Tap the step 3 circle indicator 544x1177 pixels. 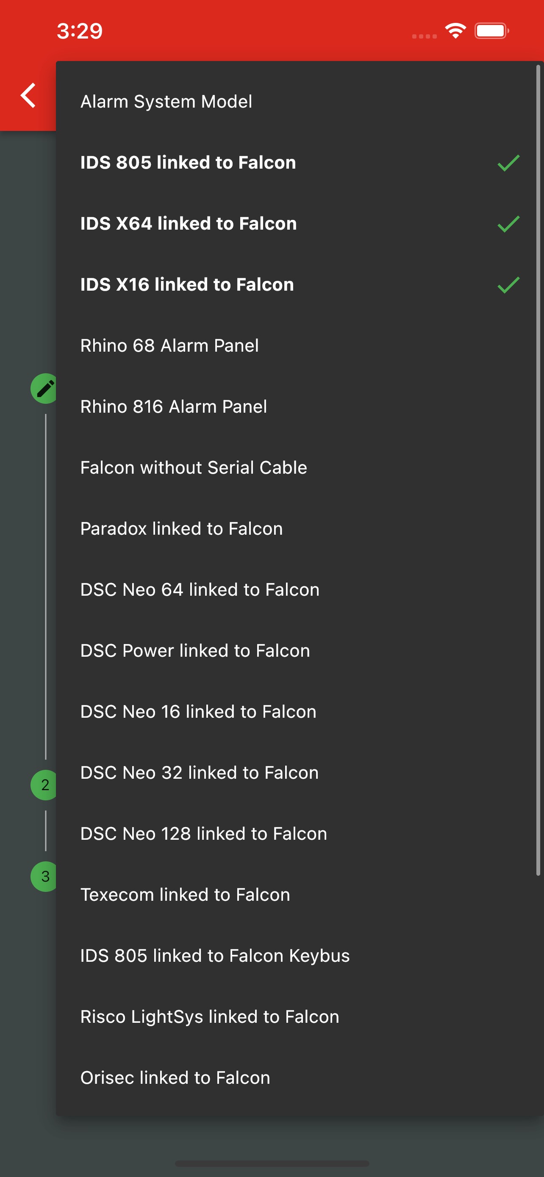(44, 876)
